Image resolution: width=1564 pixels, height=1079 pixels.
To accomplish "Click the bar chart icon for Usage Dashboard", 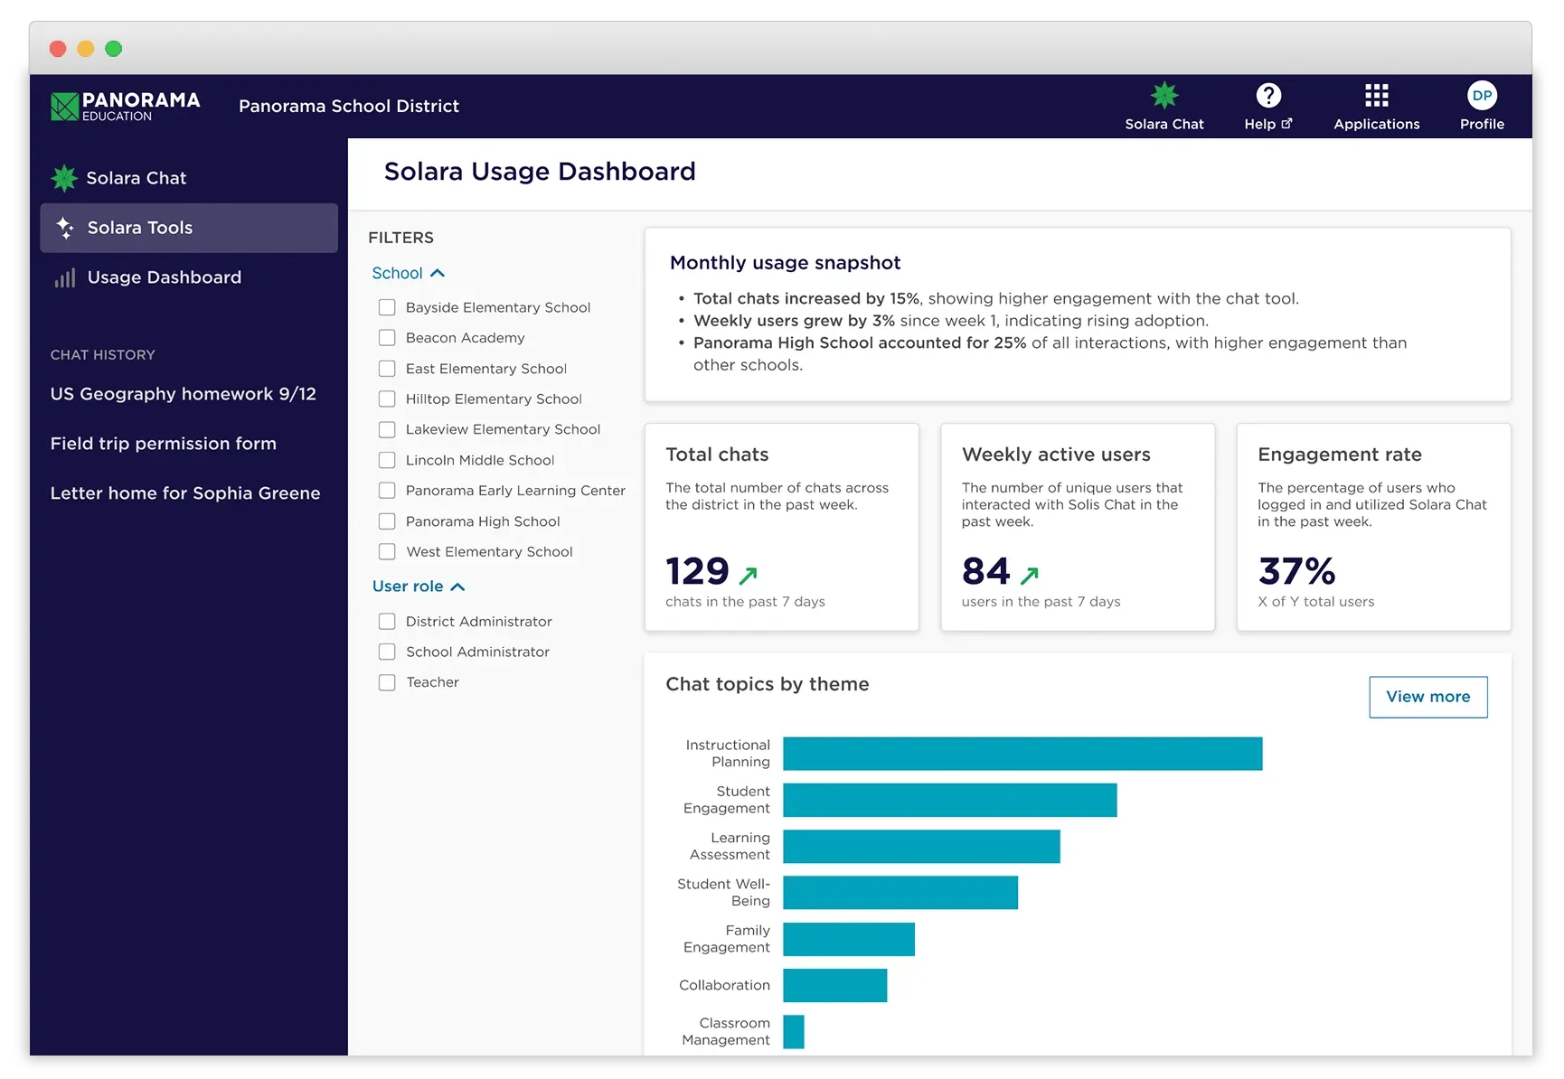I will [x=65, y=277].
